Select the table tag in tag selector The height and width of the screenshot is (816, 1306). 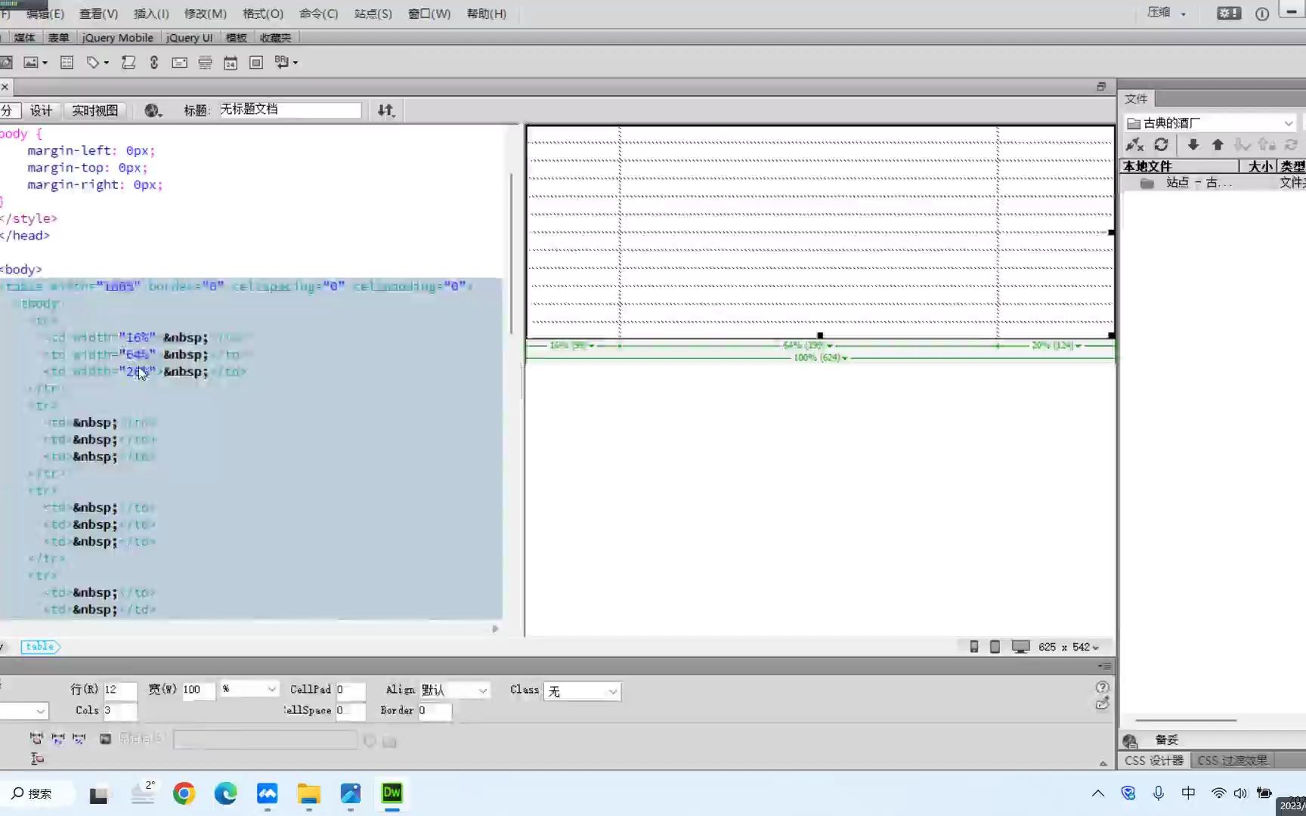pos(40,647)
